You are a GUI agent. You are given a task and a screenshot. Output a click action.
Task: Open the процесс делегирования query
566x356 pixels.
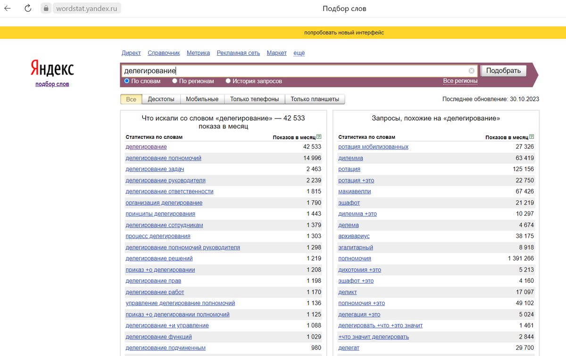(158, 236)
